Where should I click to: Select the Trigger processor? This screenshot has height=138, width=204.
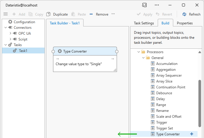tap(161, 122)
